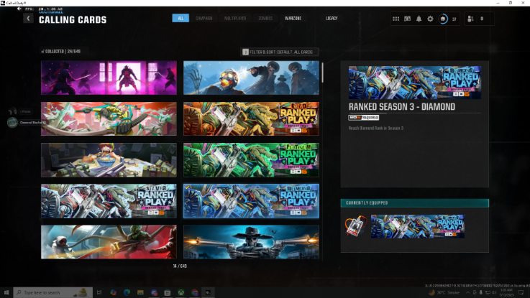Select the yellow robot calling card
The height and width of the screenshot is (298, 530).
(109, 118)
